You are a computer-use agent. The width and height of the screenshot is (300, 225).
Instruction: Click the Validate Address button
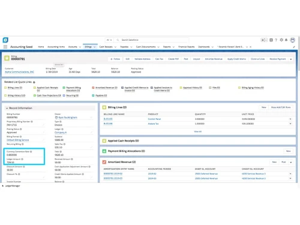pyautogui.click(x=142, y=59)
